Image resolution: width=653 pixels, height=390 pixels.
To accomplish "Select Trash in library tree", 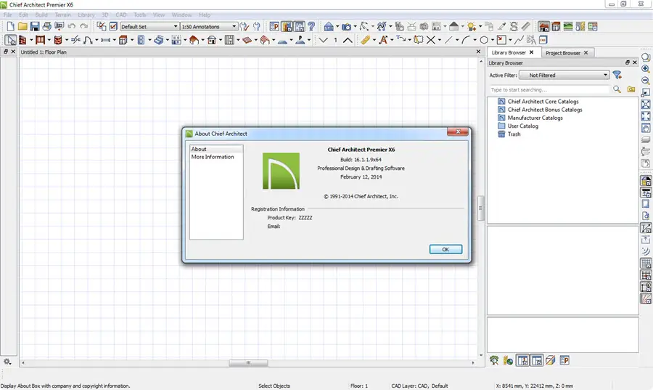I will tap(514, 134).
